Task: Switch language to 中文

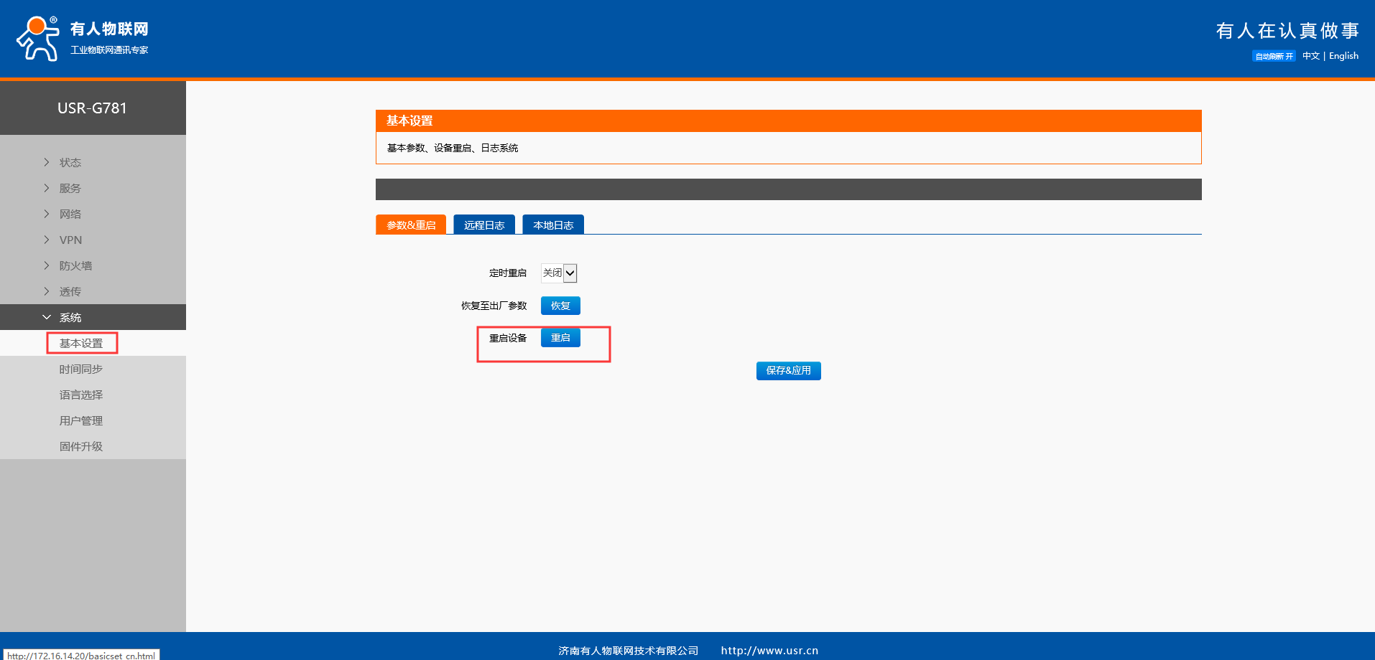Action: pos(1310,56)
